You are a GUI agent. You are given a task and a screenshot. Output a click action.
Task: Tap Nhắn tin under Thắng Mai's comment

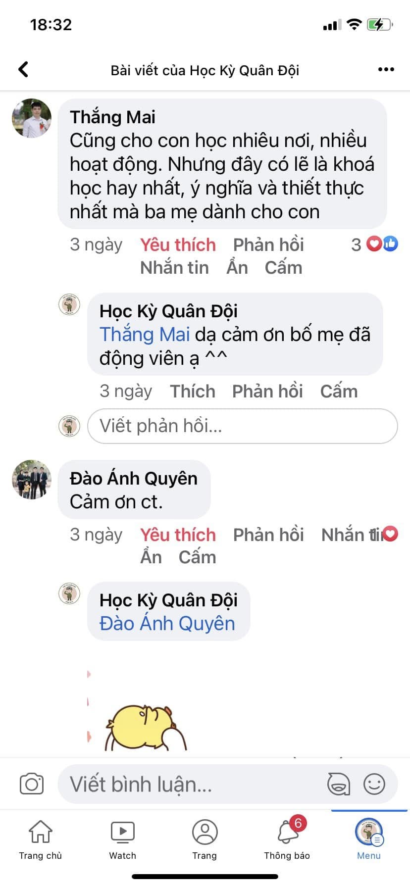(x=174, y=267)
